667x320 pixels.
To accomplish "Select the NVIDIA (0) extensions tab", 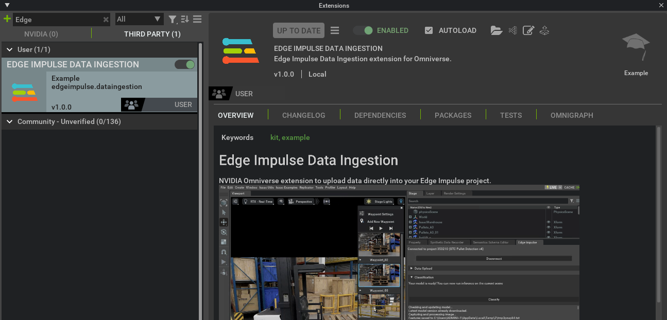I will pos(41,34).
